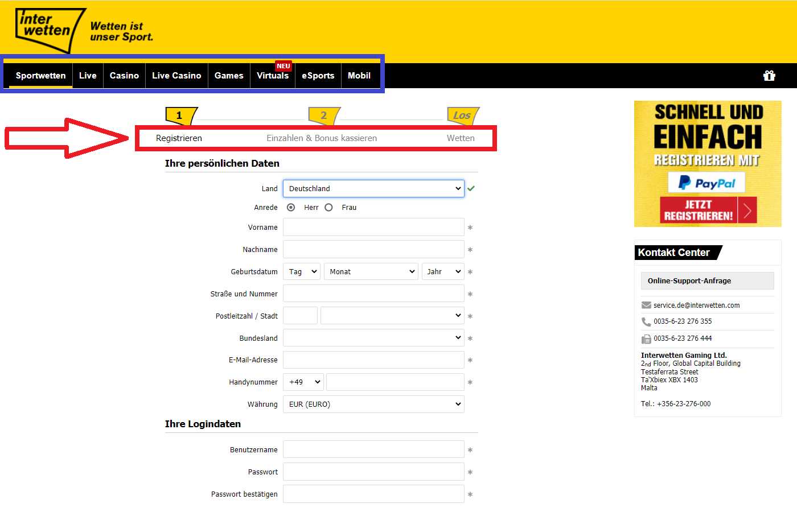Viewport: 797px width, 512px height.
Task: Click the green checkmark next to Land
Action: tap(471, 188)
